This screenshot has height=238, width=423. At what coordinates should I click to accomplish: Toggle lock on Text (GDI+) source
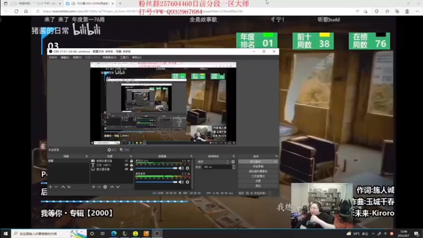pyautogui.click(x=131, y=165)
